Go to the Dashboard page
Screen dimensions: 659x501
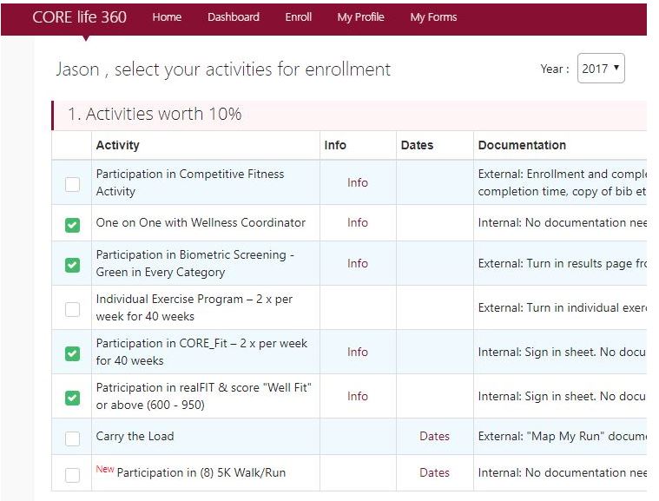coord(233,17)
